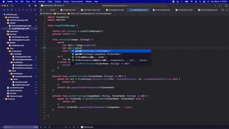229x129 pixels.
Task: Open the Report navigator icon
Action: pos(35,10)
